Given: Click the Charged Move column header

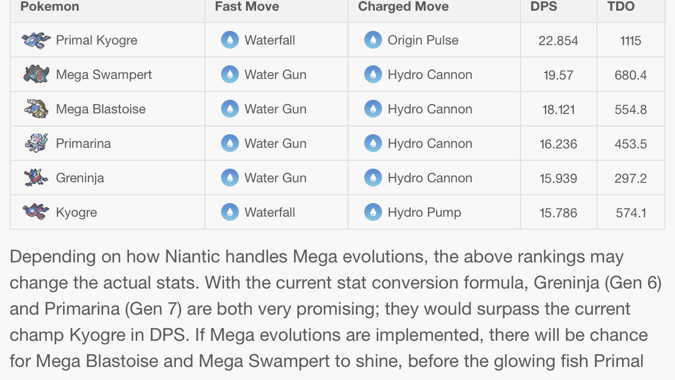Looking at the screenshot, I should 403,7.
